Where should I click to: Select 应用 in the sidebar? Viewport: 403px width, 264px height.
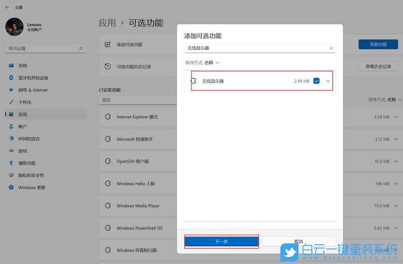[x=46, y=114]
